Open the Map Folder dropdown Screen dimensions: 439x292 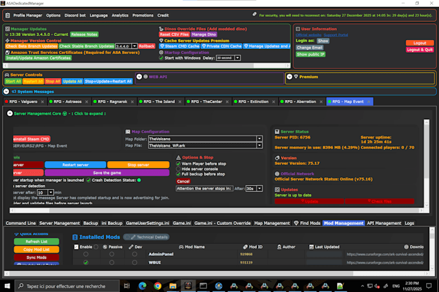pyautogui.click(x=260, y=139)
